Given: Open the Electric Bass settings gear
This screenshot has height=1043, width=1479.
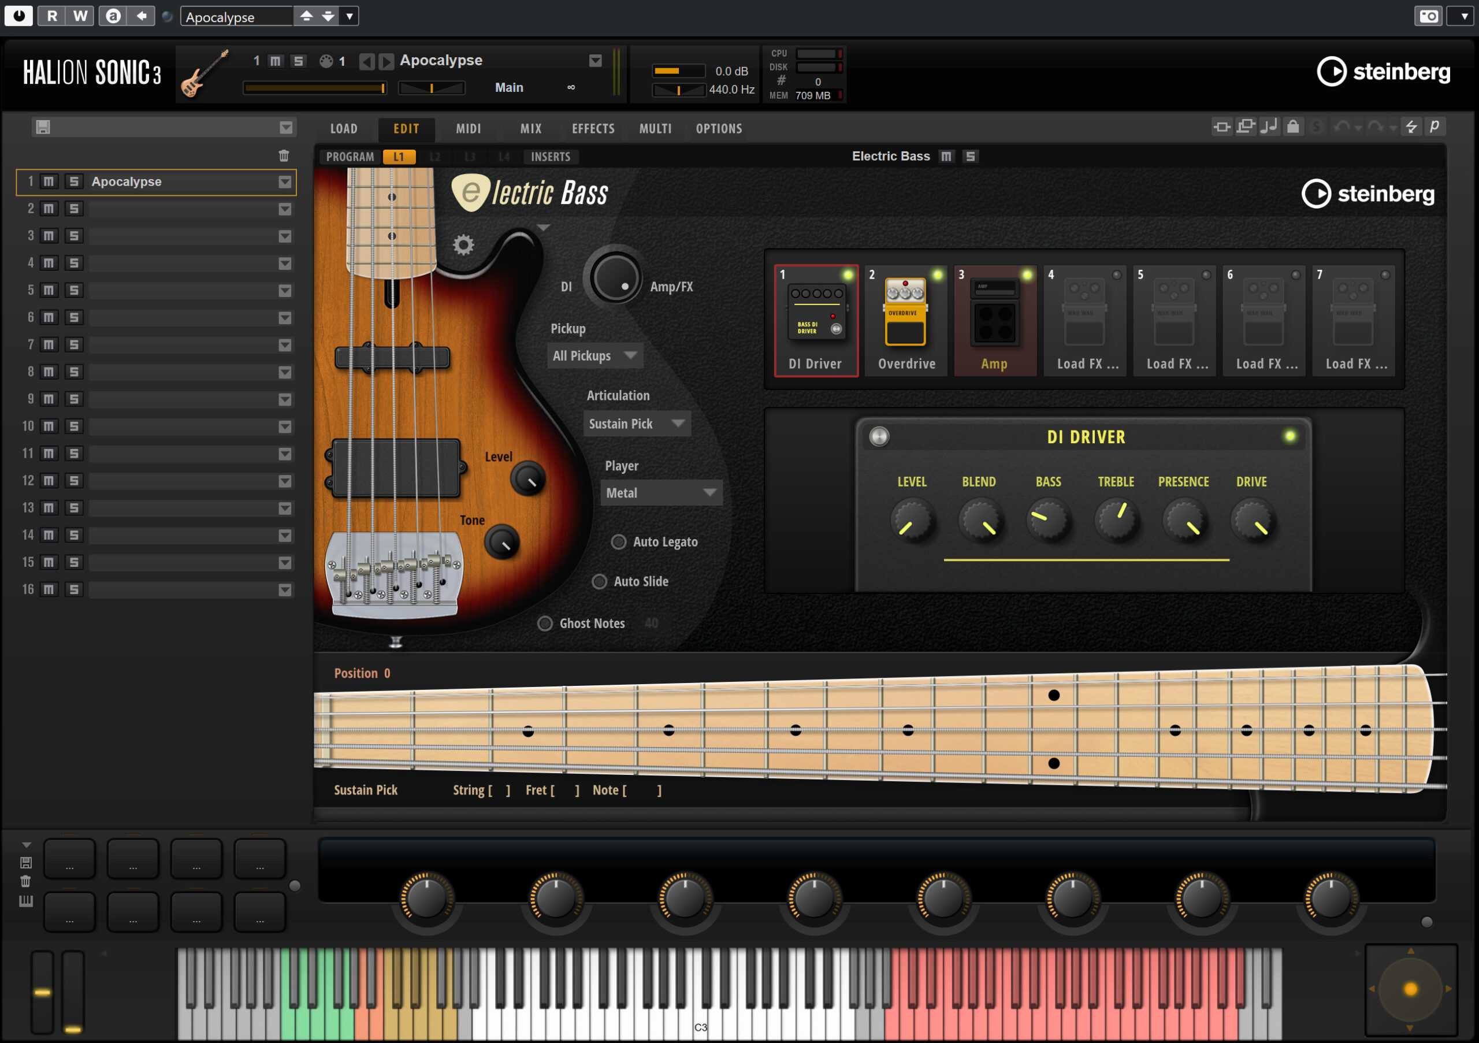Looking at the screenshot, I should [463, 245].
